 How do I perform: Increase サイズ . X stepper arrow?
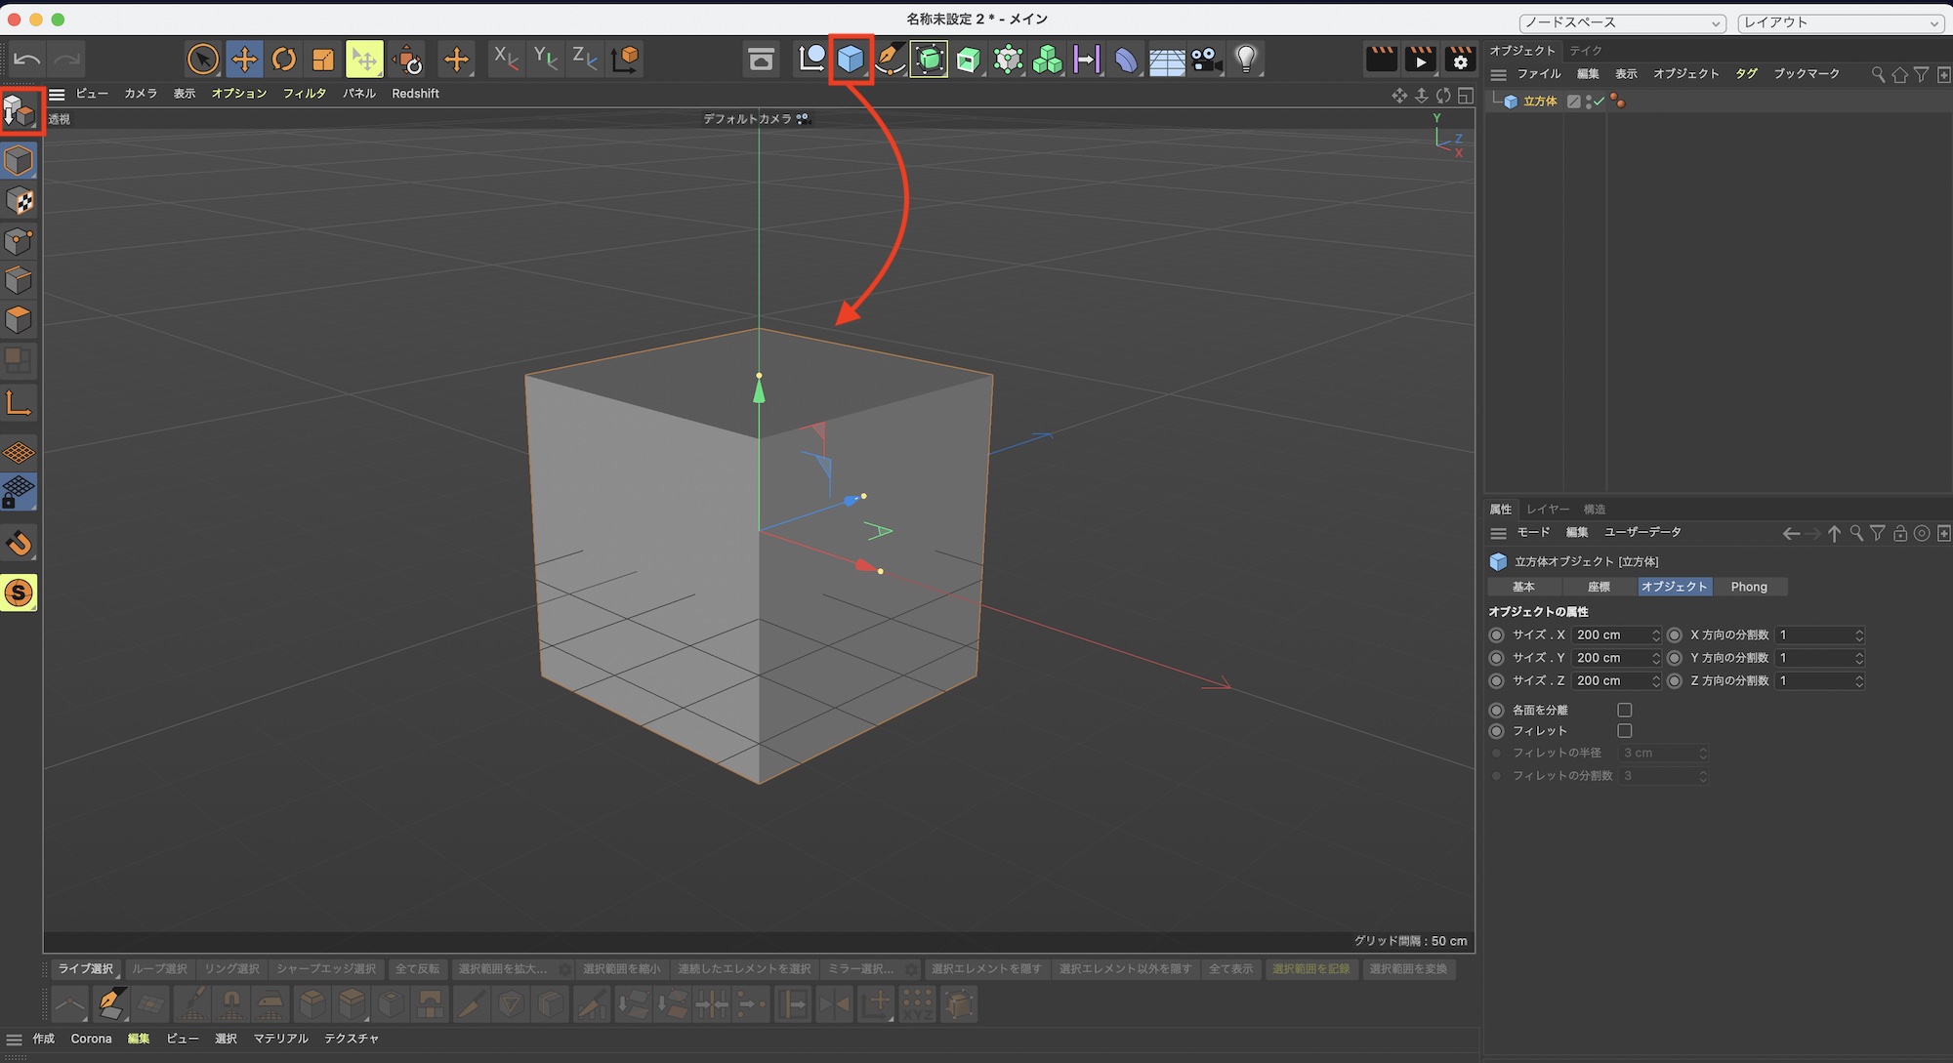1656,631
